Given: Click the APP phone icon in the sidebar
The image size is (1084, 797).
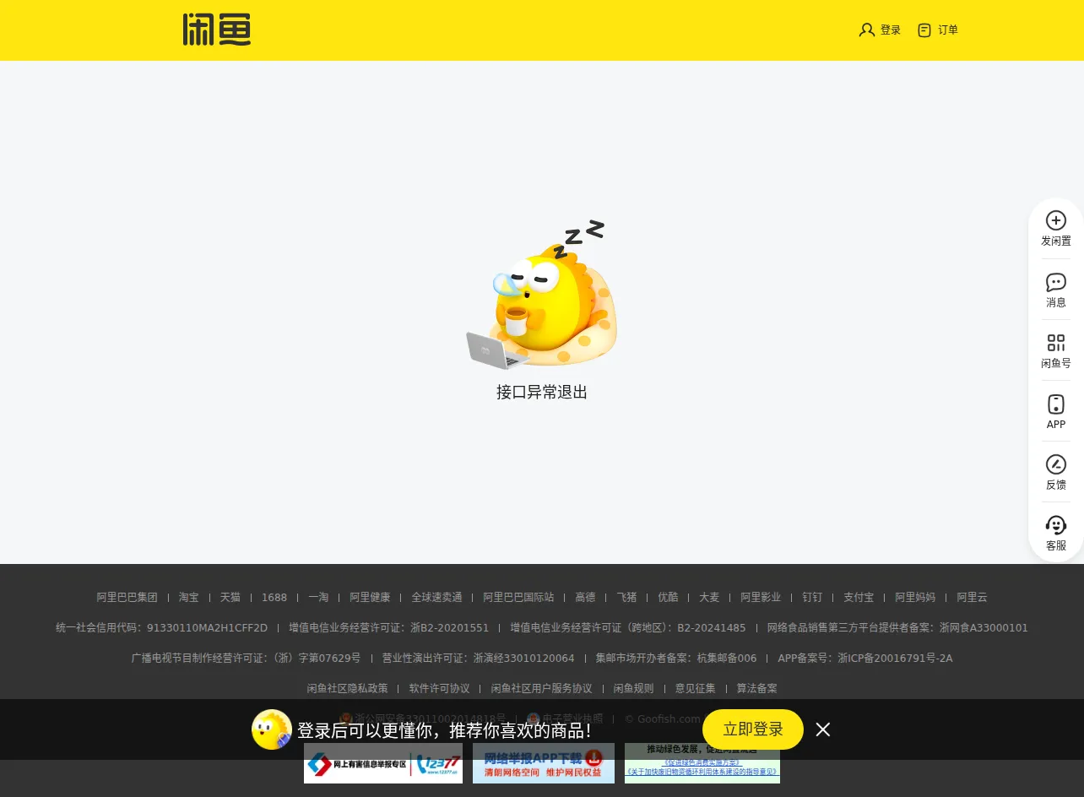Looking at the screenshot, I should pos(1056,404).
